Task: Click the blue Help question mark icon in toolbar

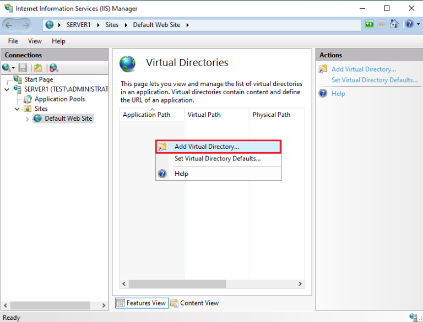Action: (x=409, y=25)
